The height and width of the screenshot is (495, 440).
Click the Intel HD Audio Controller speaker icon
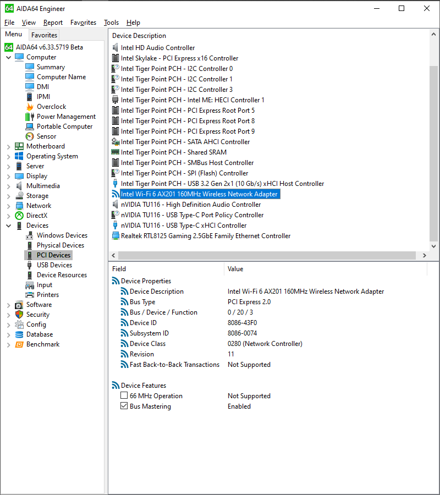tap(116, 48)
